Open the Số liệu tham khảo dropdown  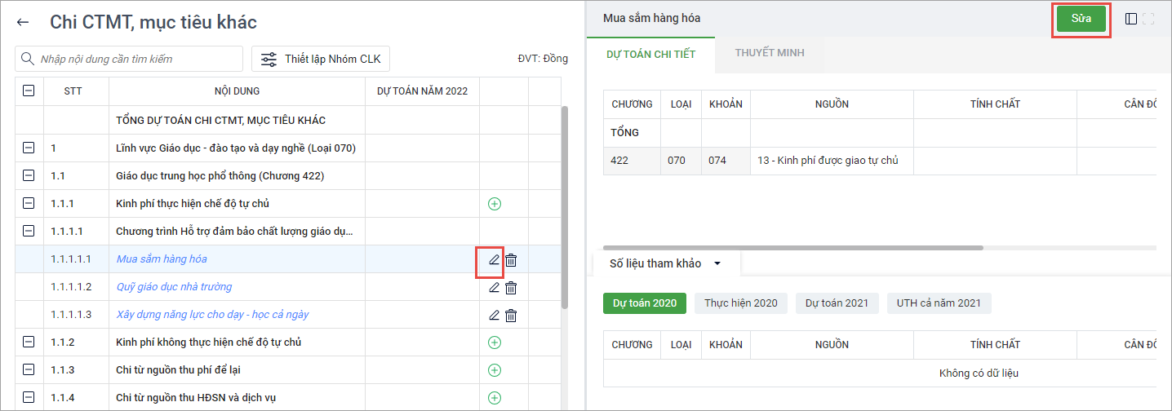click(x=717, y=263)
